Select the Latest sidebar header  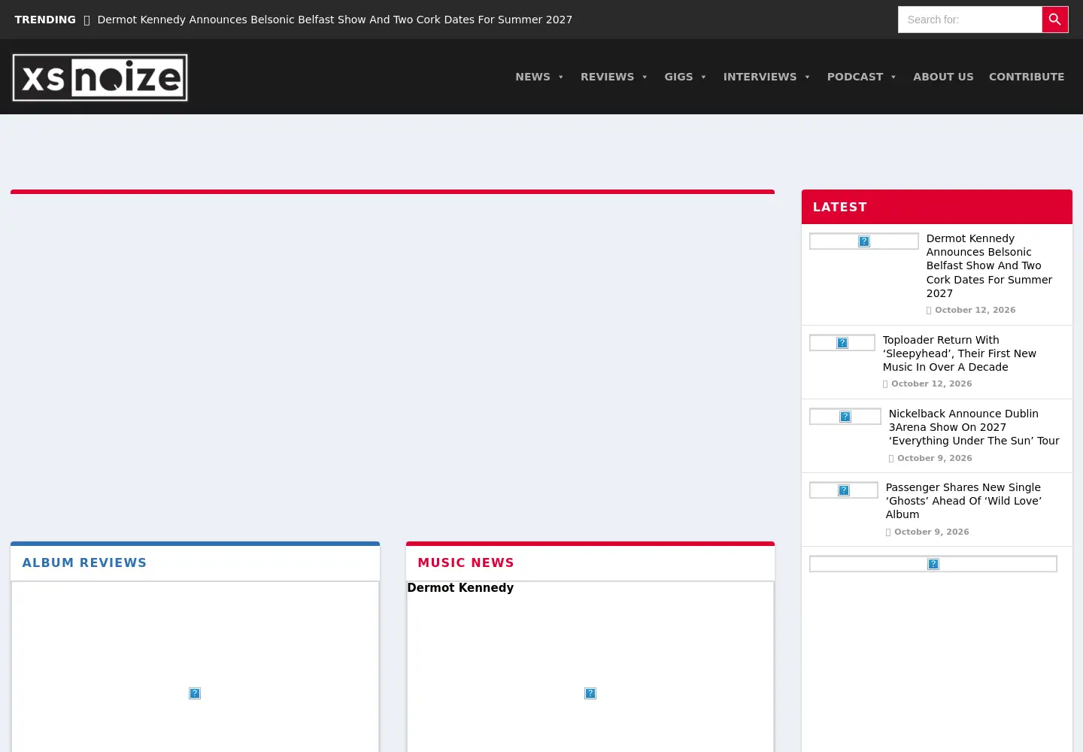pyautogui.click(x=937, y=207)
